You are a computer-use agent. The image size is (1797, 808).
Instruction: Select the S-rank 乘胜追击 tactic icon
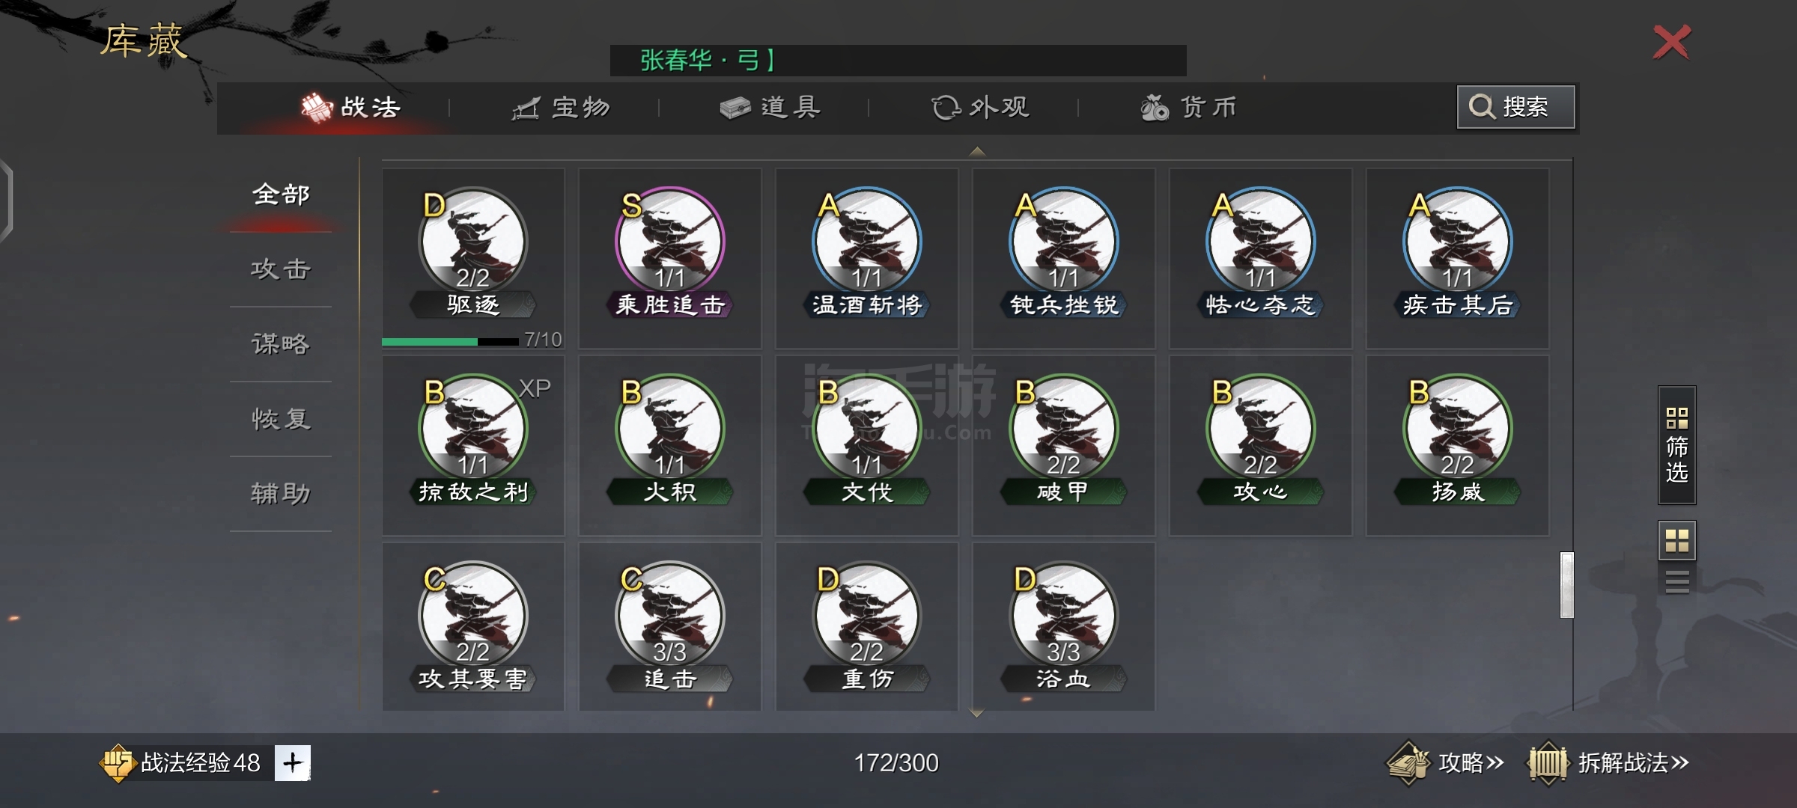(x=669, y=241)
